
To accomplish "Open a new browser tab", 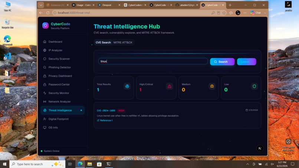I will [230, 5].
